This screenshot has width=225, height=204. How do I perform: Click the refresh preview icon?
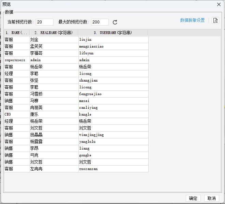tap(115, 22)
